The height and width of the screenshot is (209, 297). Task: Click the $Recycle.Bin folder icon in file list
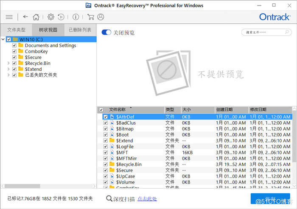[112, 164]
